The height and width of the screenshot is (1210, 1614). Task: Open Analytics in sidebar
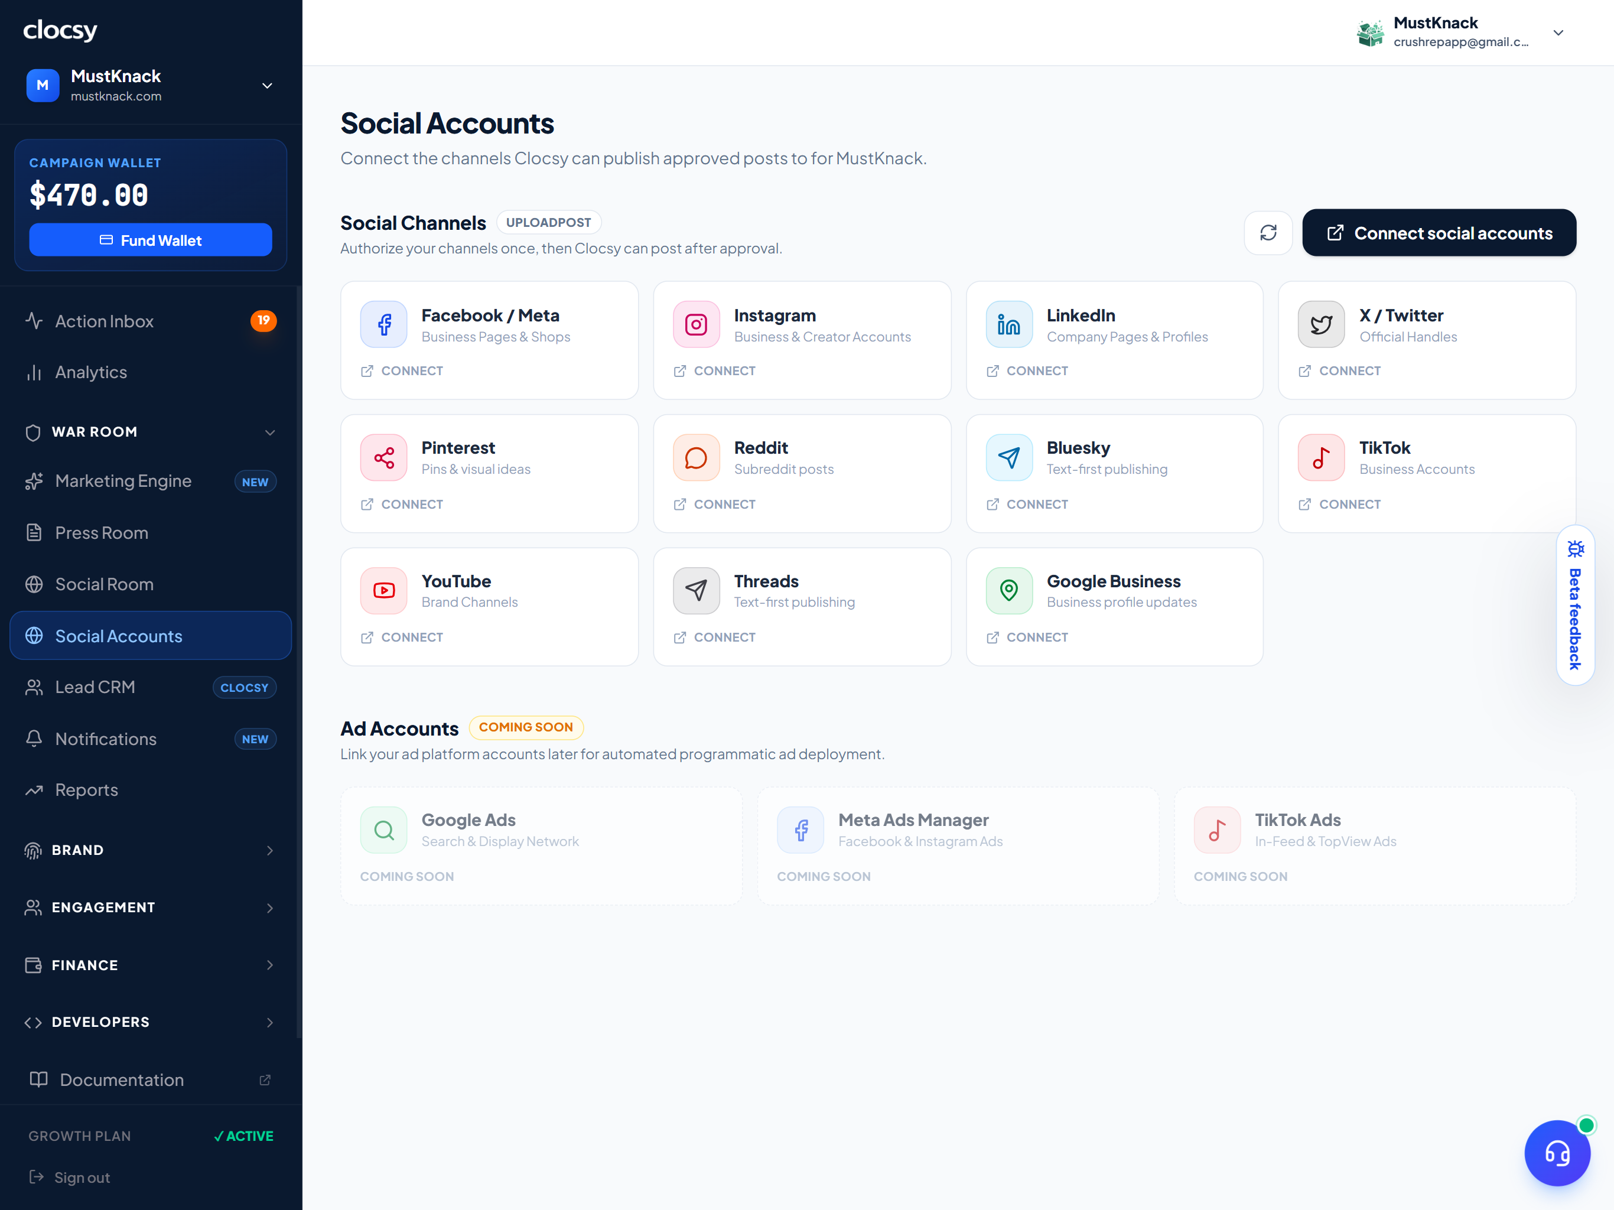150,372
